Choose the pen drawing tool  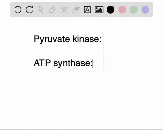[52, 10]
